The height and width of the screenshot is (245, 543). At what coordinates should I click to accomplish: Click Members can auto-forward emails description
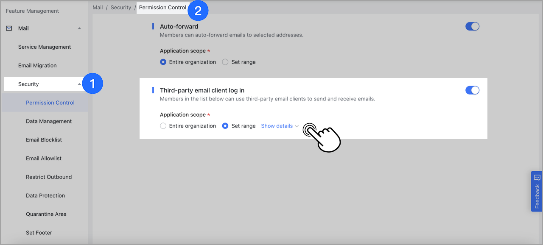pos(232,35)
